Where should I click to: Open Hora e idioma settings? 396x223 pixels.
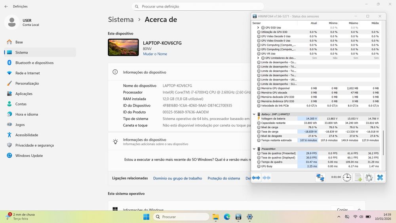[40, 114]
